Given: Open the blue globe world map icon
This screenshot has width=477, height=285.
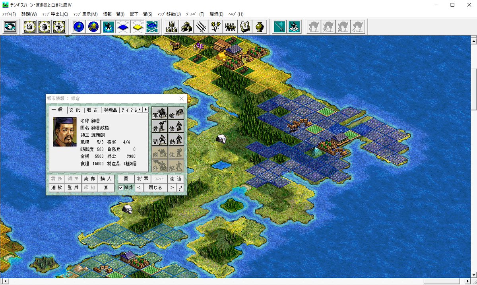Looking at the screenshot, I should 79,27.
